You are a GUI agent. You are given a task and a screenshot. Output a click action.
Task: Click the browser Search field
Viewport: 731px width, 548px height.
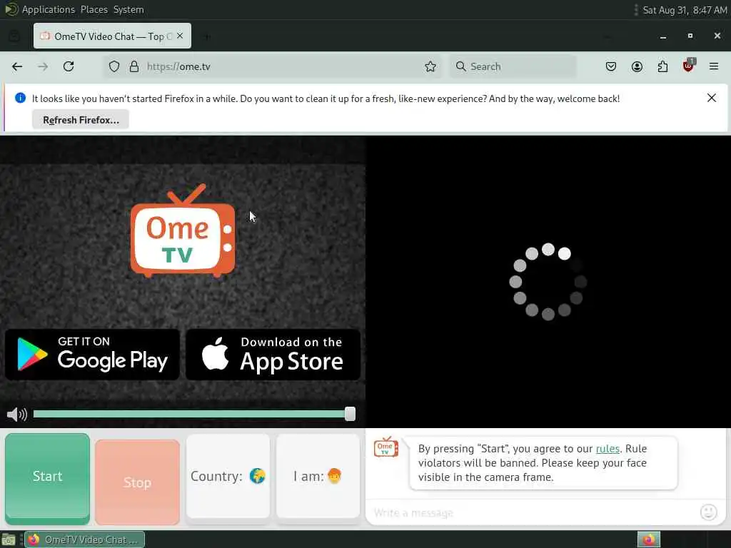(x=513, y=66)
